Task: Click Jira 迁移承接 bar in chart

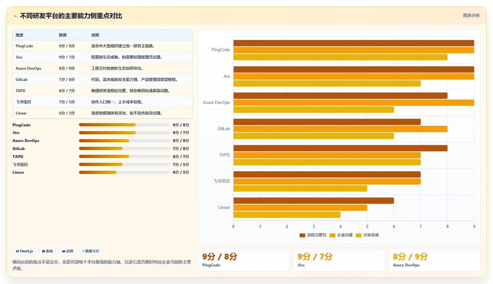Action: pos(327,83)
